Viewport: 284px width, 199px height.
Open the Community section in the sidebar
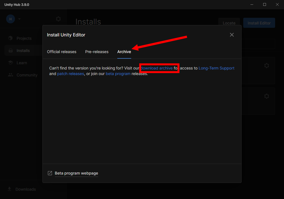(x=27, y=75)
